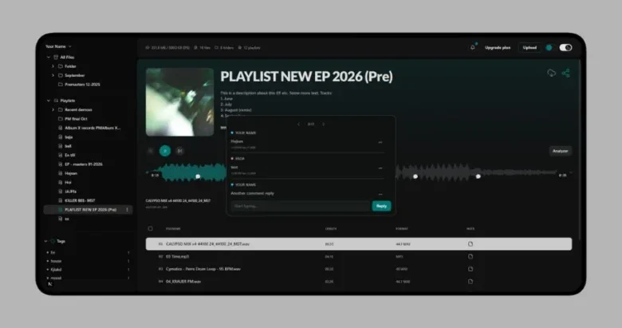This screenshot has width=622, height=328.
Task: Click the Reply button
Action: [x=381, y=206]
